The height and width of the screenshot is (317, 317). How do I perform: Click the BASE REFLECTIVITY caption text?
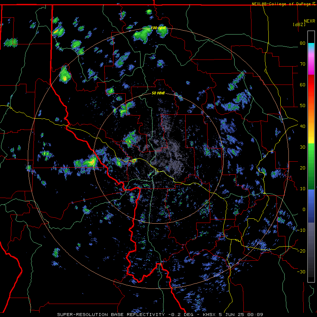coord(138,315)
